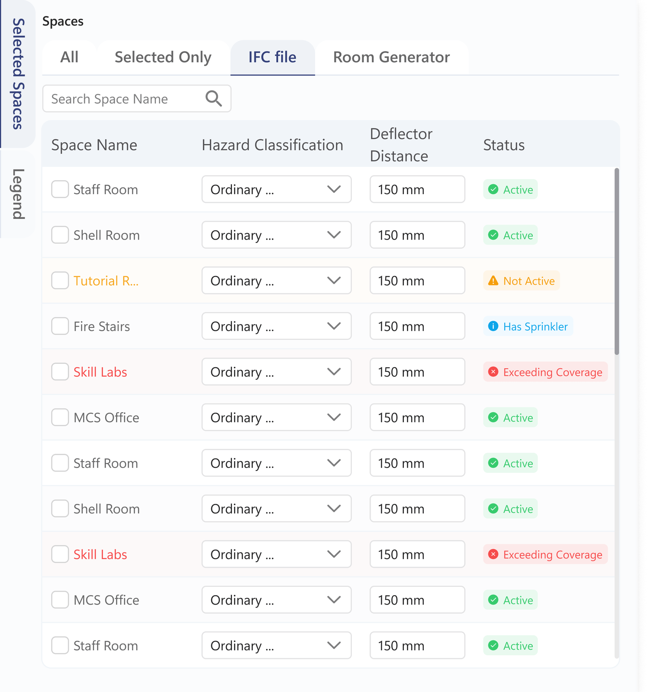648x692 pixels.
Task: Edit deflector distance for second Skill Labs row
Action: 417,554
